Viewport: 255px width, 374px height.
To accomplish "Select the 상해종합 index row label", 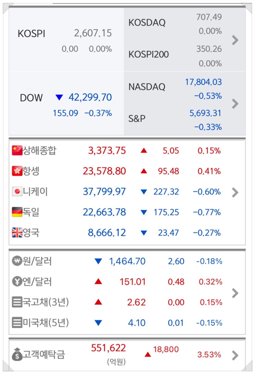I will [x=39, y=150].
